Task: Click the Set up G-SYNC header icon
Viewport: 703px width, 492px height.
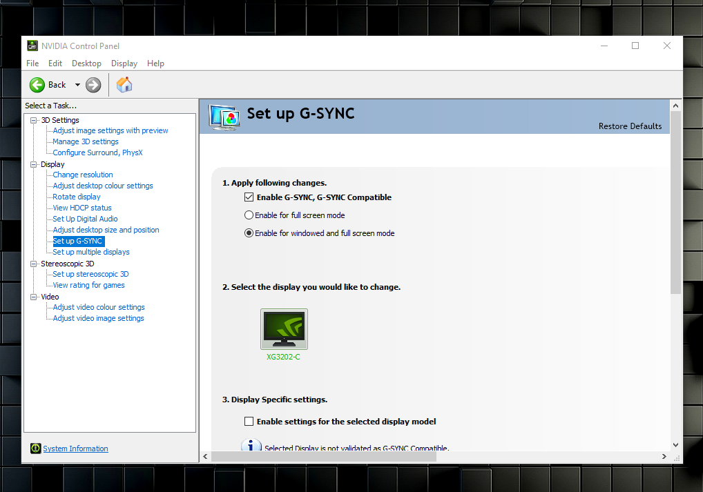Action: click(224, 117)
